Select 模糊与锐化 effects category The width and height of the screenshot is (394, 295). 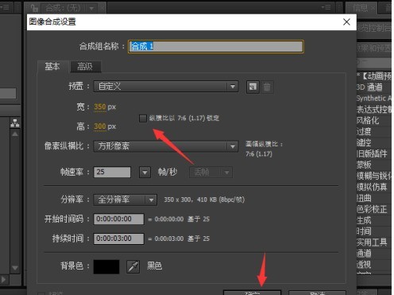pos(374,176)
